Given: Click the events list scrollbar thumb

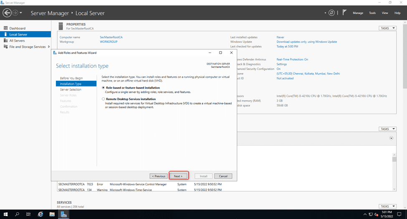Looking at the screenshot, I should (x=394, y=159).
